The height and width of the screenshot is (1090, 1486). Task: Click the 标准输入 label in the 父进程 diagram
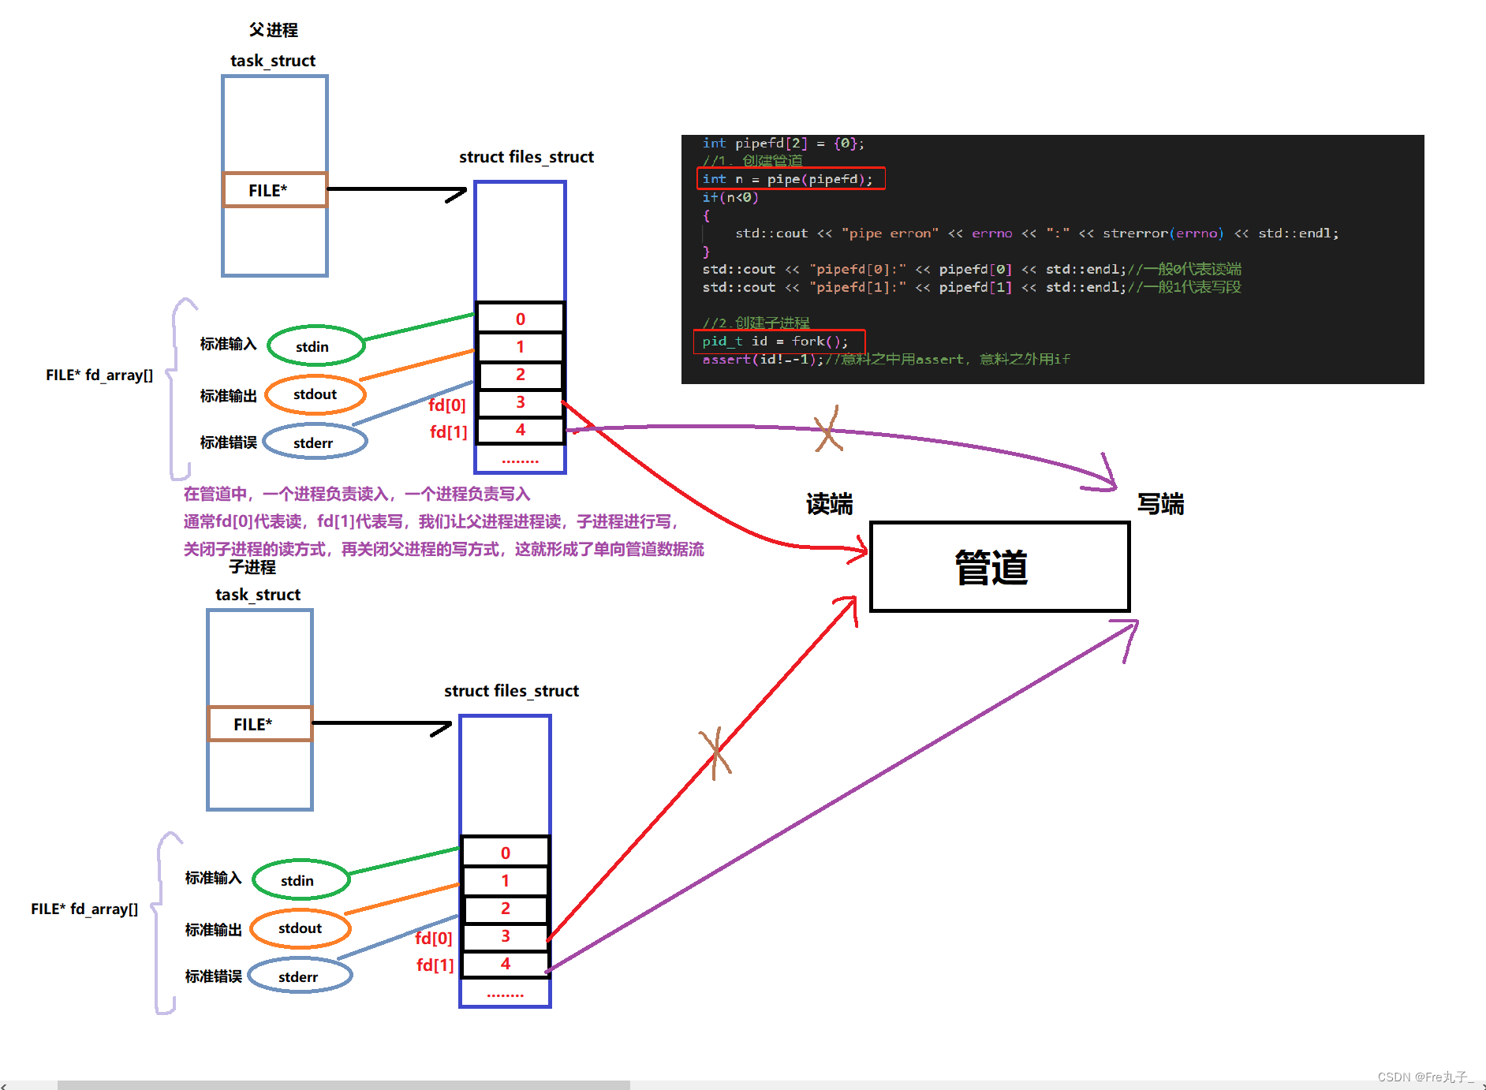228,344
